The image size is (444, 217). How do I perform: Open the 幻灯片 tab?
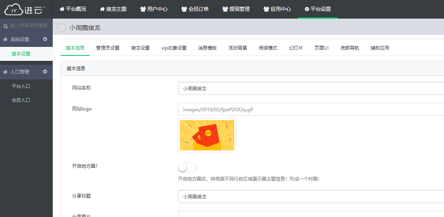(x=296, y=48)
